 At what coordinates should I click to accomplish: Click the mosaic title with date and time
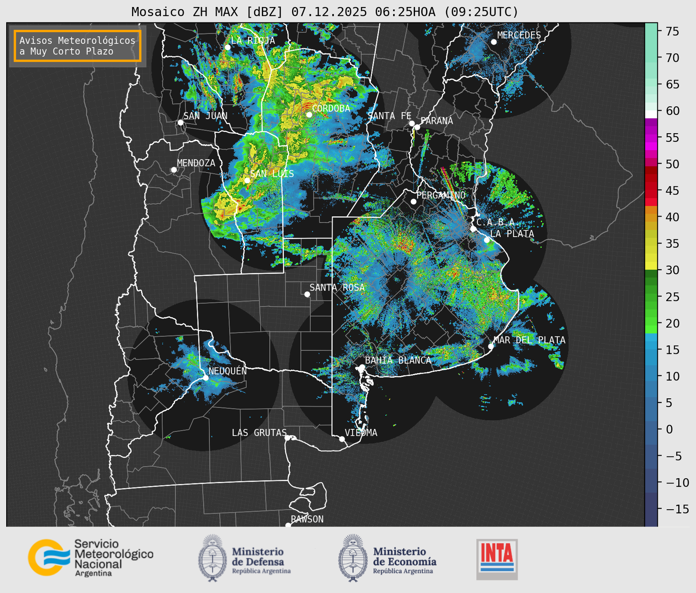[x=325, y=12]
